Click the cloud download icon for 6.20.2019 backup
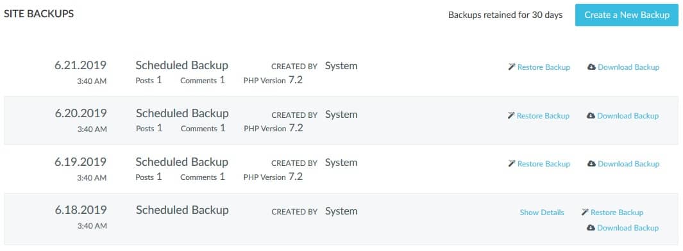The width and height of the screenshot is (683, 251). (591, 116)
